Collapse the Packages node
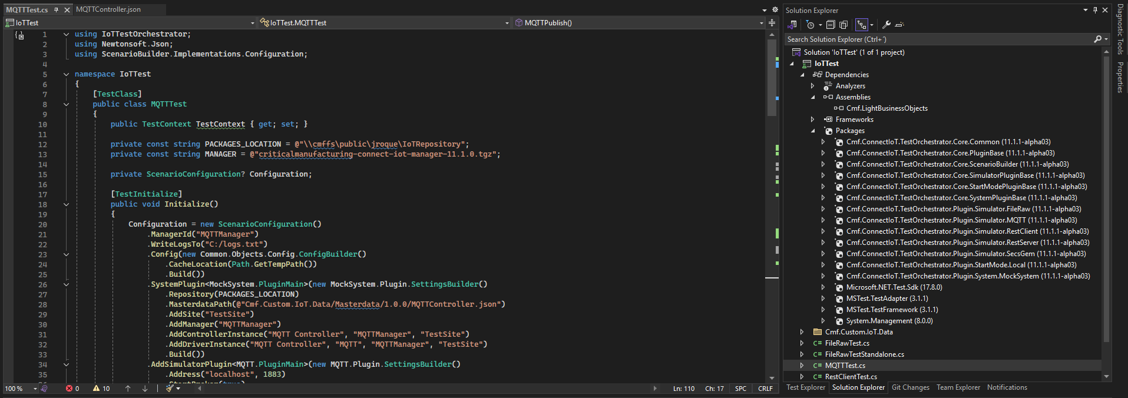The width and height of the screenshot is (1128, 398). coord(813,131)
